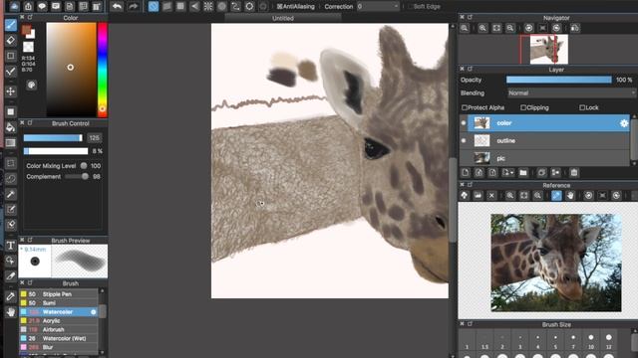Screen dimensions: 638x358
Task: Enable the circle snap icon
Action: [221, 6]
